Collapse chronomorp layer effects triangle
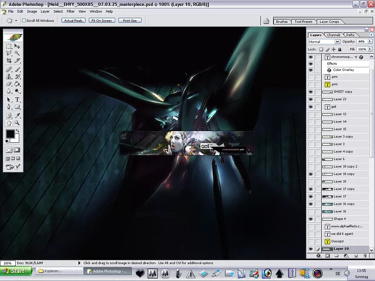The image size is (375, 281). click(x=356, y=57)
